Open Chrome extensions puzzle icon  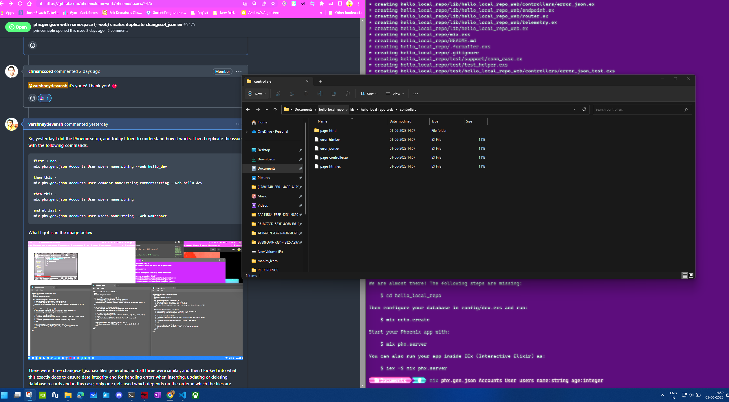coord(321,3)
